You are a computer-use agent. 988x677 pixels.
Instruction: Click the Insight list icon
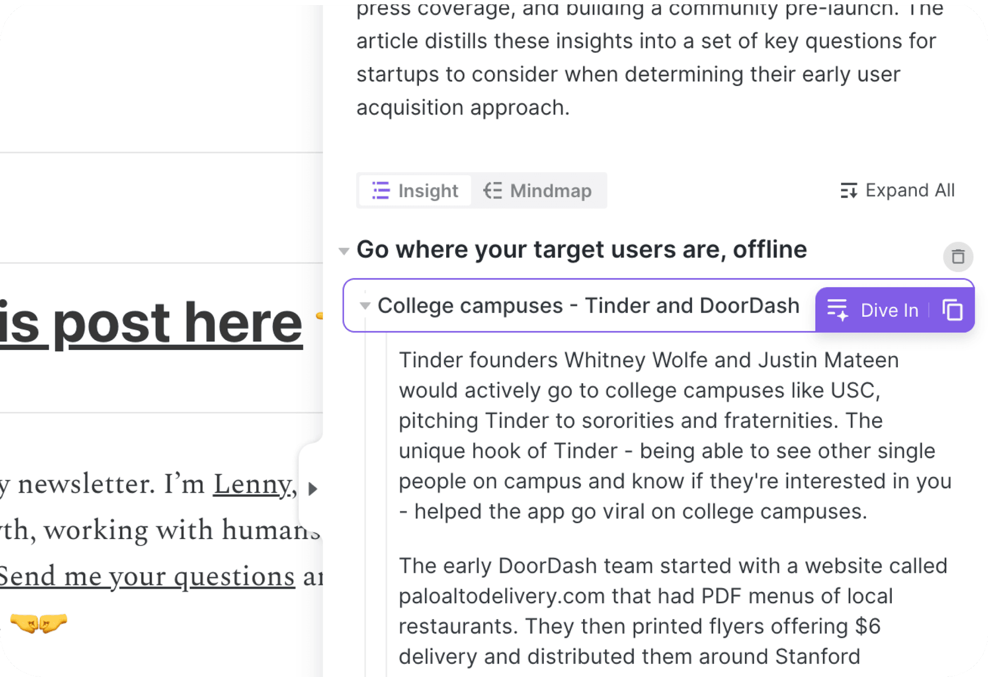[381, 191]
